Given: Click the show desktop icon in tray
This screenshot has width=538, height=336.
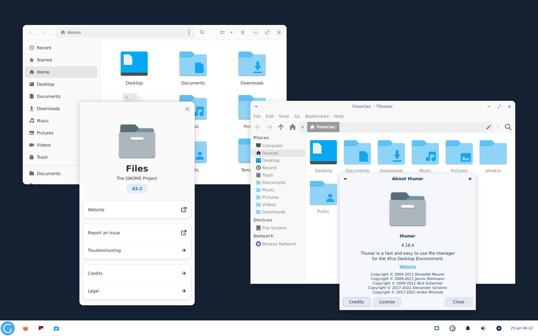Looking at the screenshot, I should click(437, 328).
